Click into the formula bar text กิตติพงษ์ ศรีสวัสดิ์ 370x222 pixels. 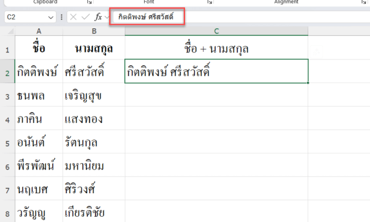146,17
